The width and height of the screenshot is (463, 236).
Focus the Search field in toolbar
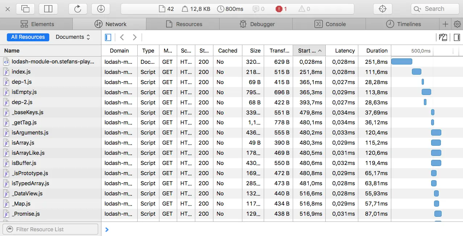[x=435, y=9]
